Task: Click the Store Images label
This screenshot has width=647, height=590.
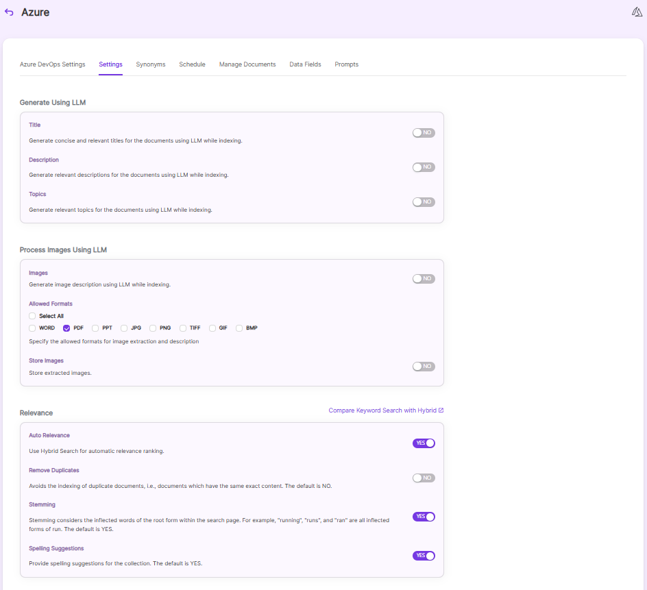Action: coord(46,360)
